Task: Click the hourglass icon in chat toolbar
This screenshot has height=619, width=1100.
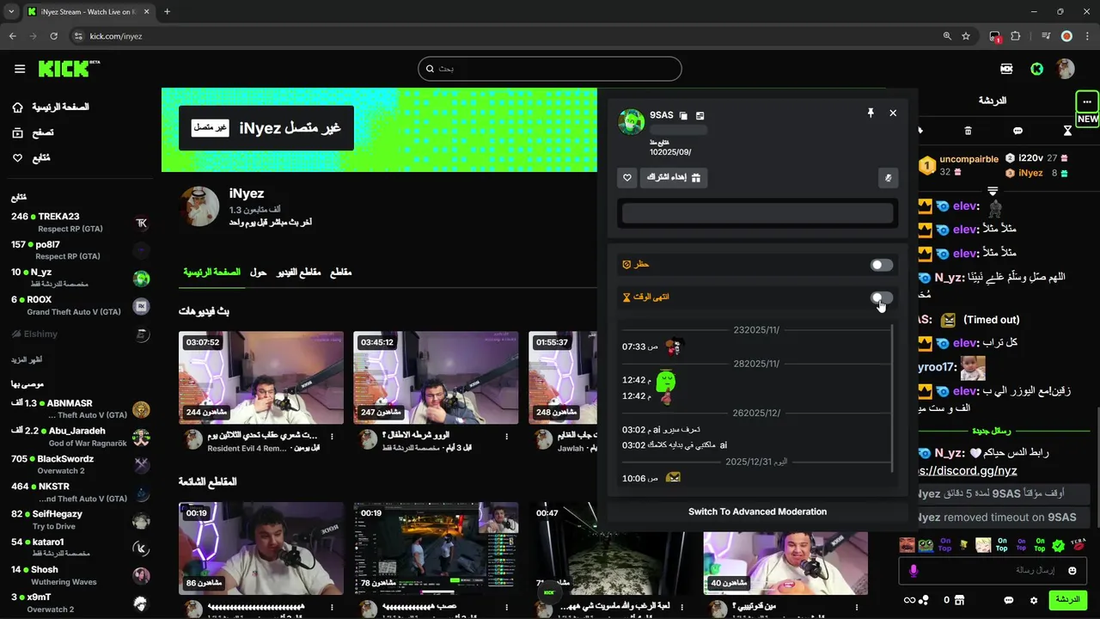Action: tap(1067, 131)
